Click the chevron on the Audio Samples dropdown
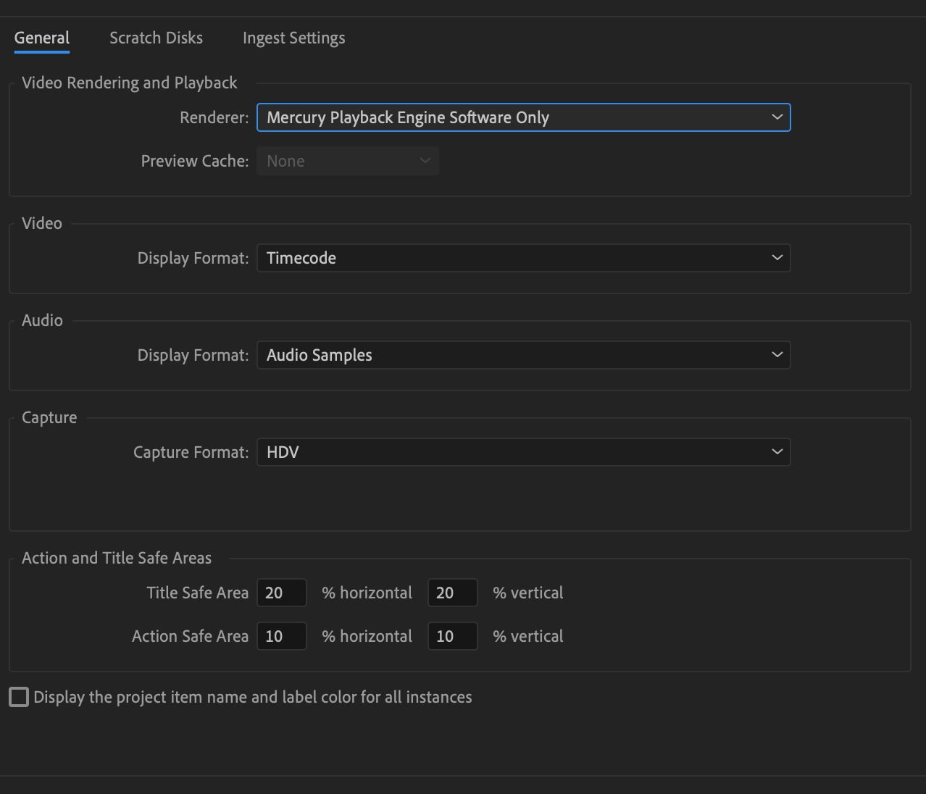Viewport: 926px width, 794px height. point(777,355)
